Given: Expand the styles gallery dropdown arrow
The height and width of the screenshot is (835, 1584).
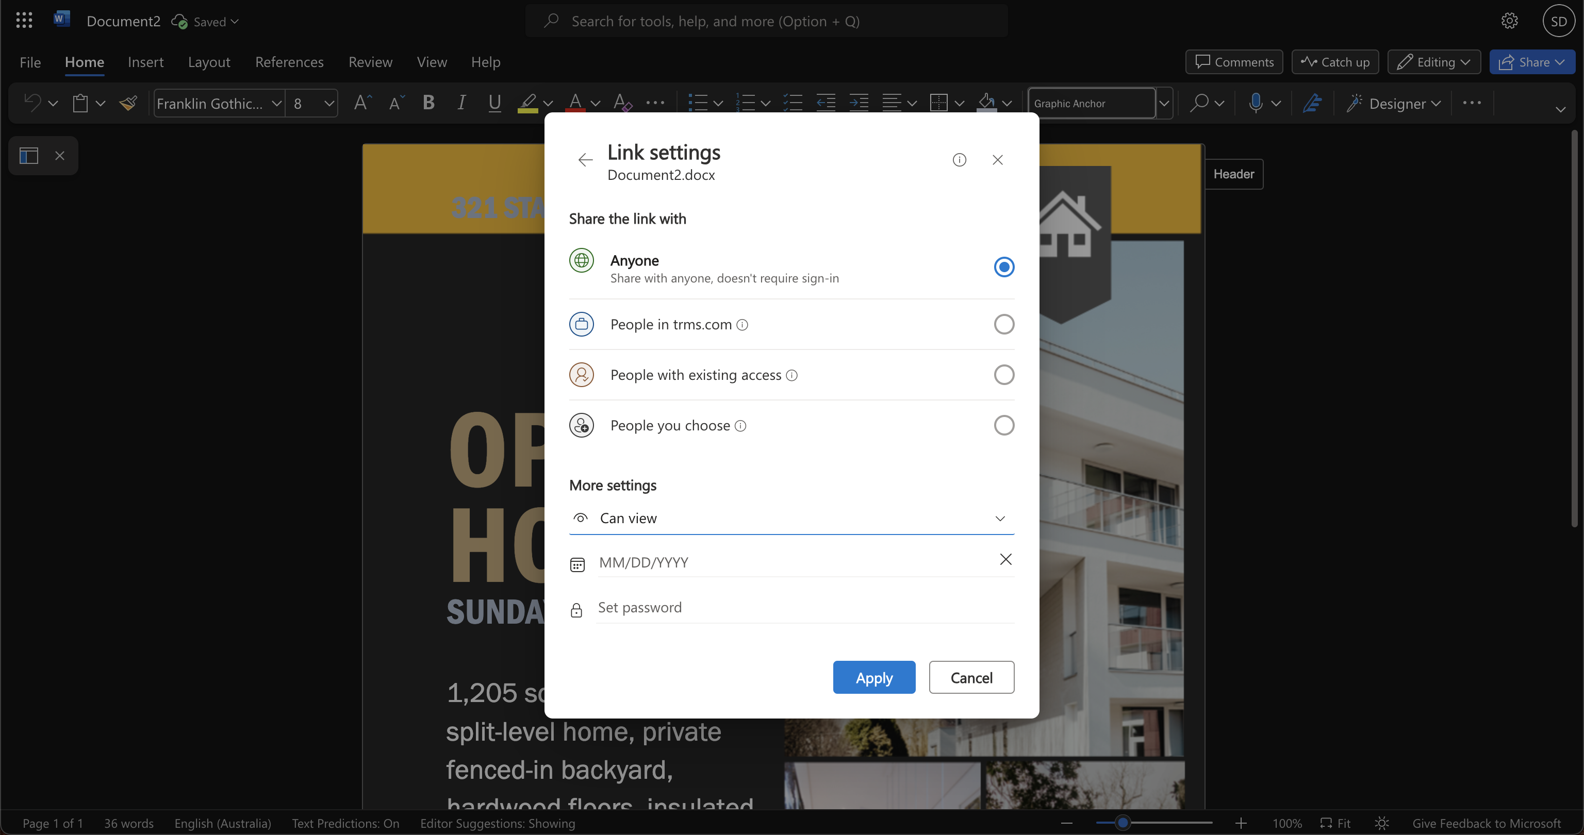Looking at the screenshot, I should coord(1164,103).
